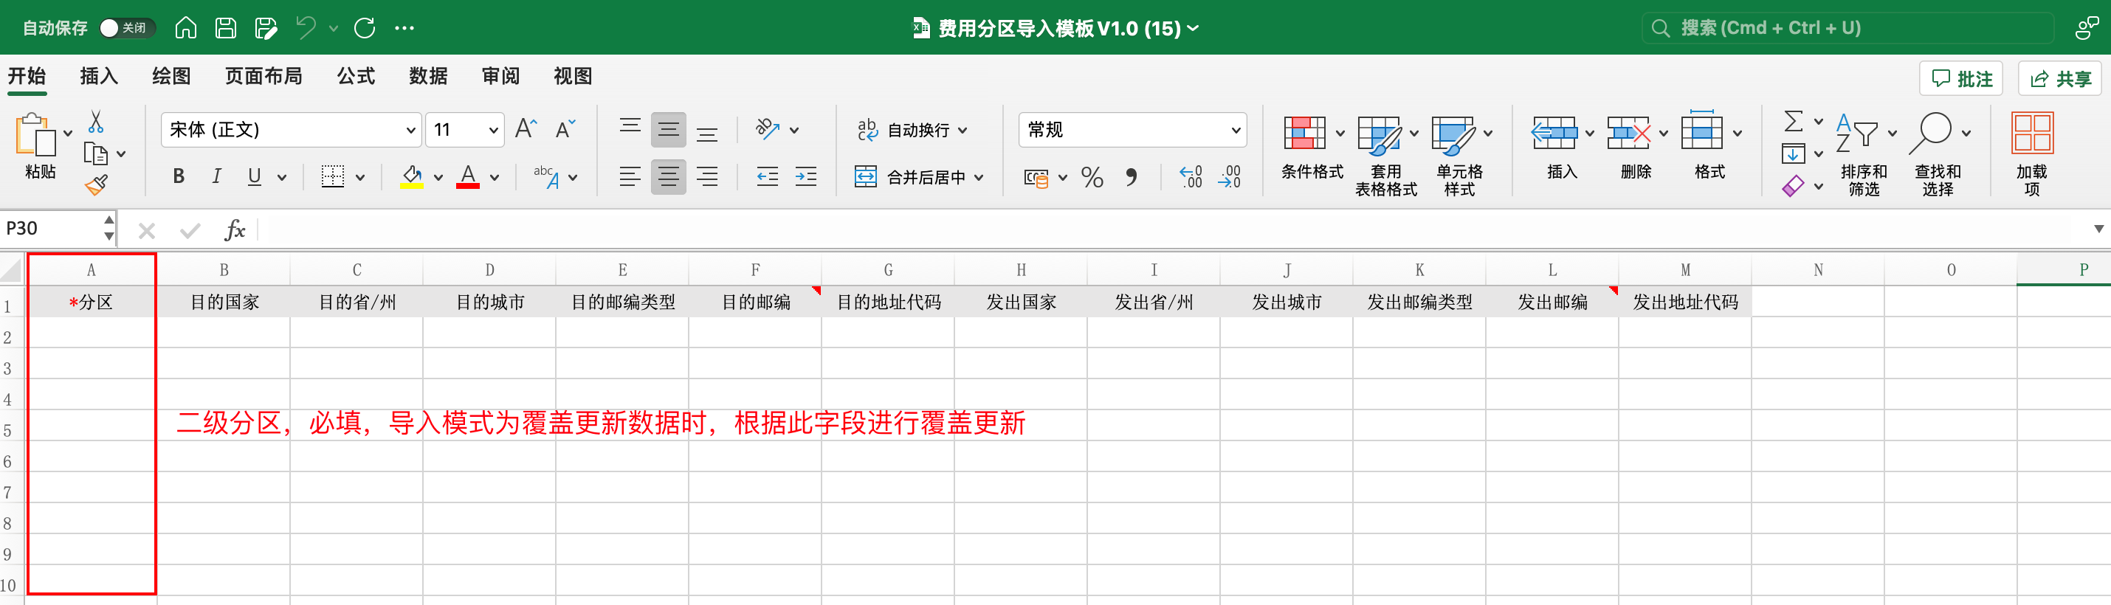Click the home icon in title bar
This screenshot has width=2111, height=605.
(186, 28)
